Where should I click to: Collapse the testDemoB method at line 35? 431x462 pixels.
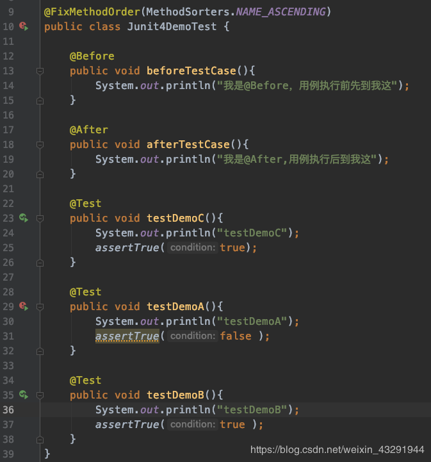click(x=40, y=395)
